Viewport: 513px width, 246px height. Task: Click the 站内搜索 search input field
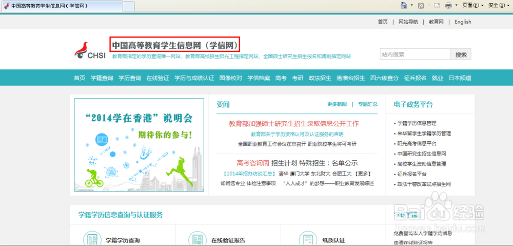coord(415,54)
